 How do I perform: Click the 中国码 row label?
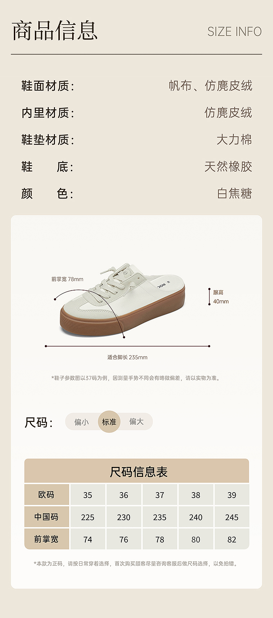[x=47, y=517]
